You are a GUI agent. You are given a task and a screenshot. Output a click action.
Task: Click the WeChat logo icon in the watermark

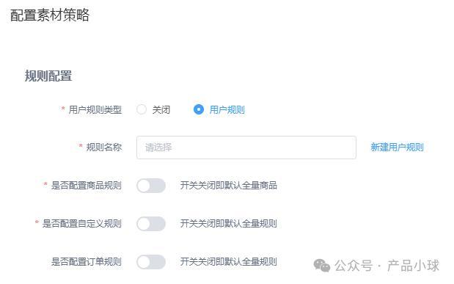pyautogui.click(x=322, y=266)
